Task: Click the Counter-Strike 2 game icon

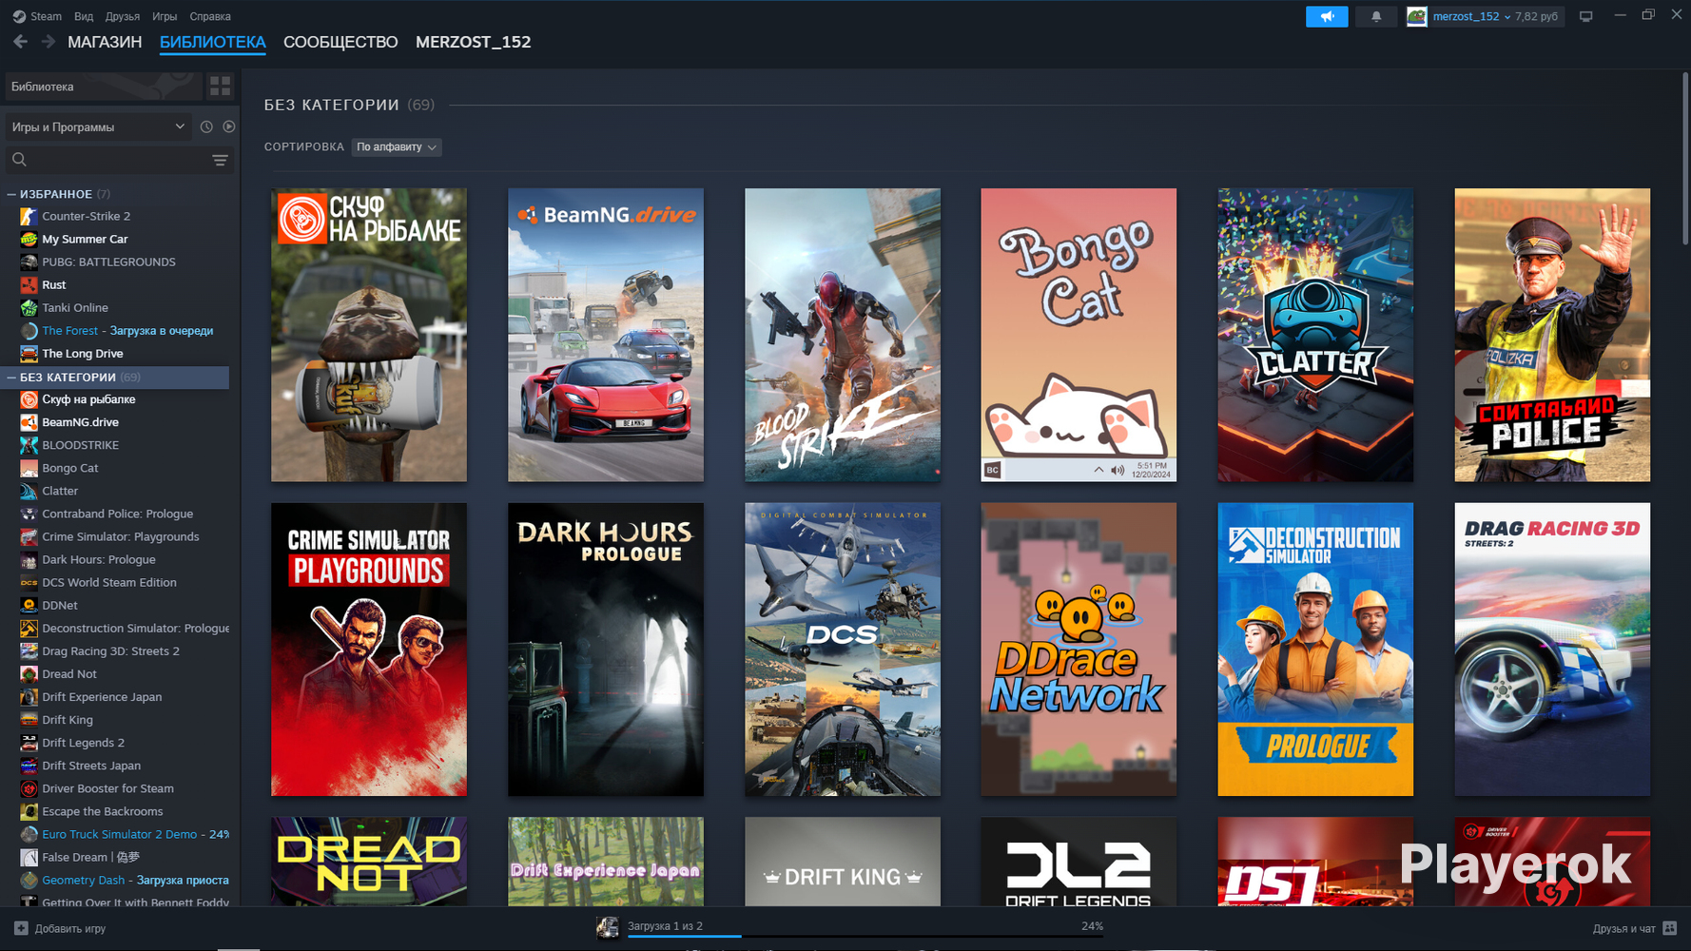Action: (29, 216)
